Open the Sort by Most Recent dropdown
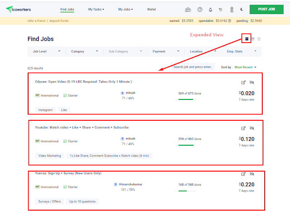The width and height of the screenshot is (290, 212). [245, 67]
